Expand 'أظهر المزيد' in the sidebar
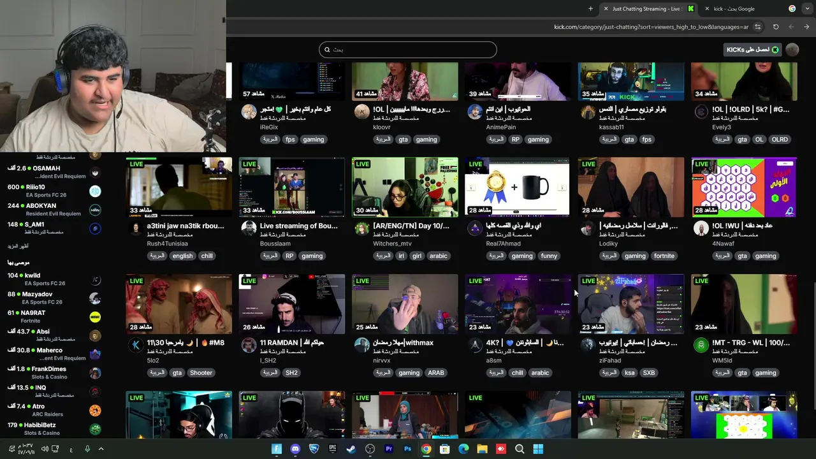 coord(18,246)
